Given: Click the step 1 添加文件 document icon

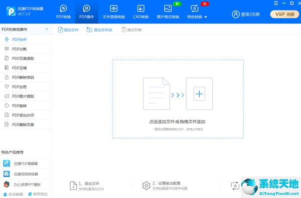Looking at the screenshot, I should point(73,186).
